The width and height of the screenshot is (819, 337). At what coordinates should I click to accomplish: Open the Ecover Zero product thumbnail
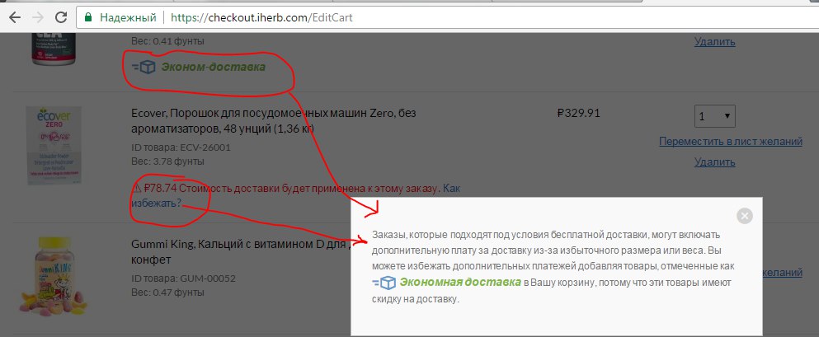(x=54, y=145)
